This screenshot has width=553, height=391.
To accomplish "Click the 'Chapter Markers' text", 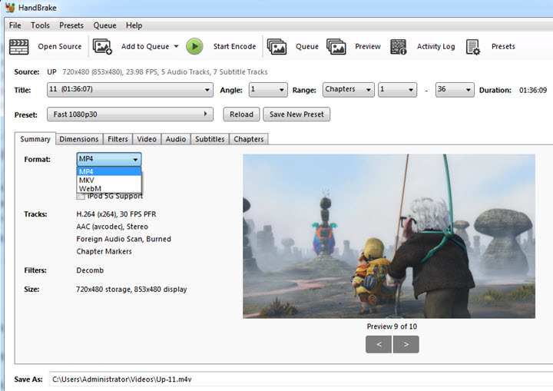I will click(x=104, y=251).
